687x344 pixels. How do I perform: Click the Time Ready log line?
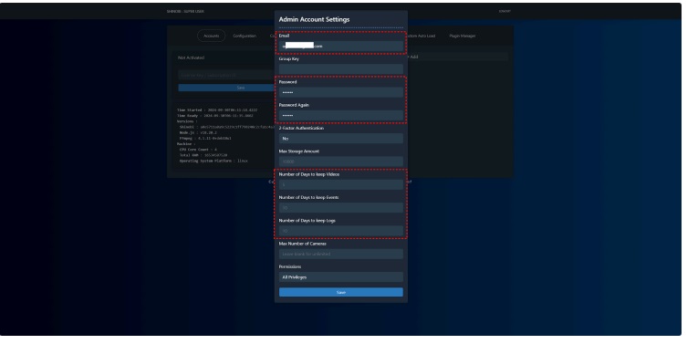click(215, 116)
